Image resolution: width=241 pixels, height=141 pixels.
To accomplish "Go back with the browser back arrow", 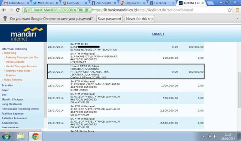I will click(x=4, y=10).
